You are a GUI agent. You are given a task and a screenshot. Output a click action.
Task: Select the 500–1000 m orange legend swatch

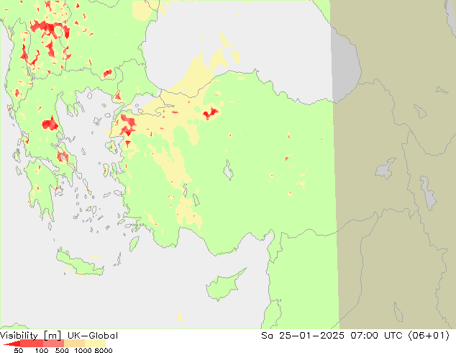point(75,343)
